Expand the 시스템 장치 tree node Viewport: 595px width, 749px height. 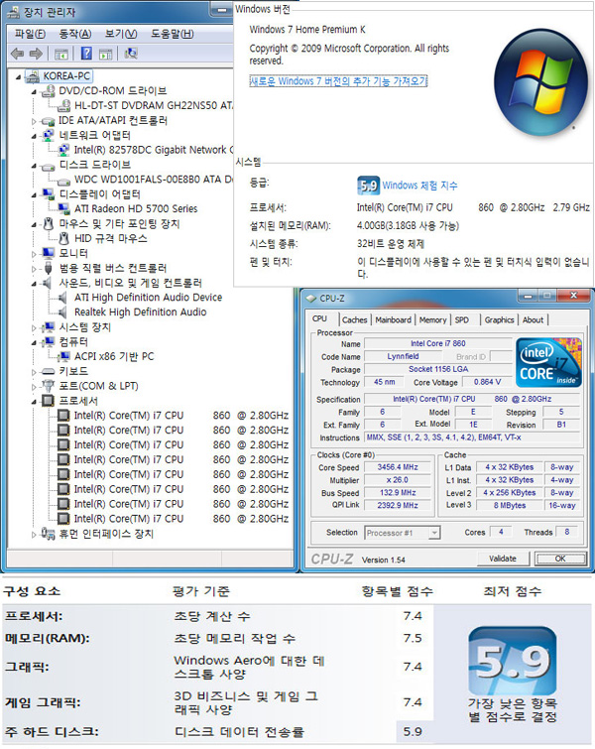34,327
